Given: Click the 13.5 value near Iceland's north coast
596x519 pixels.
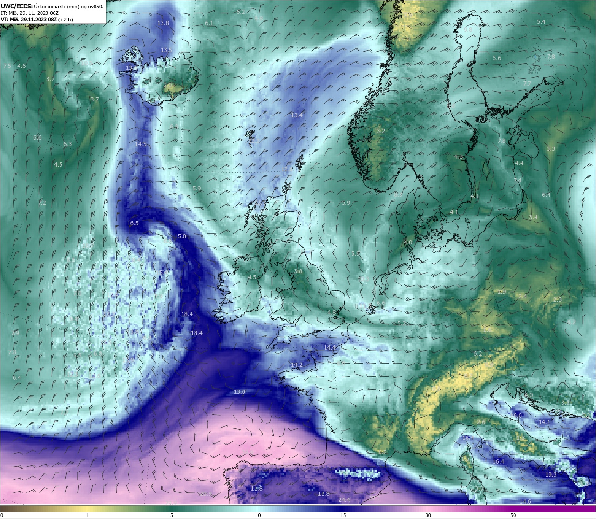Looking at the screenshot, I should [166, 50].
